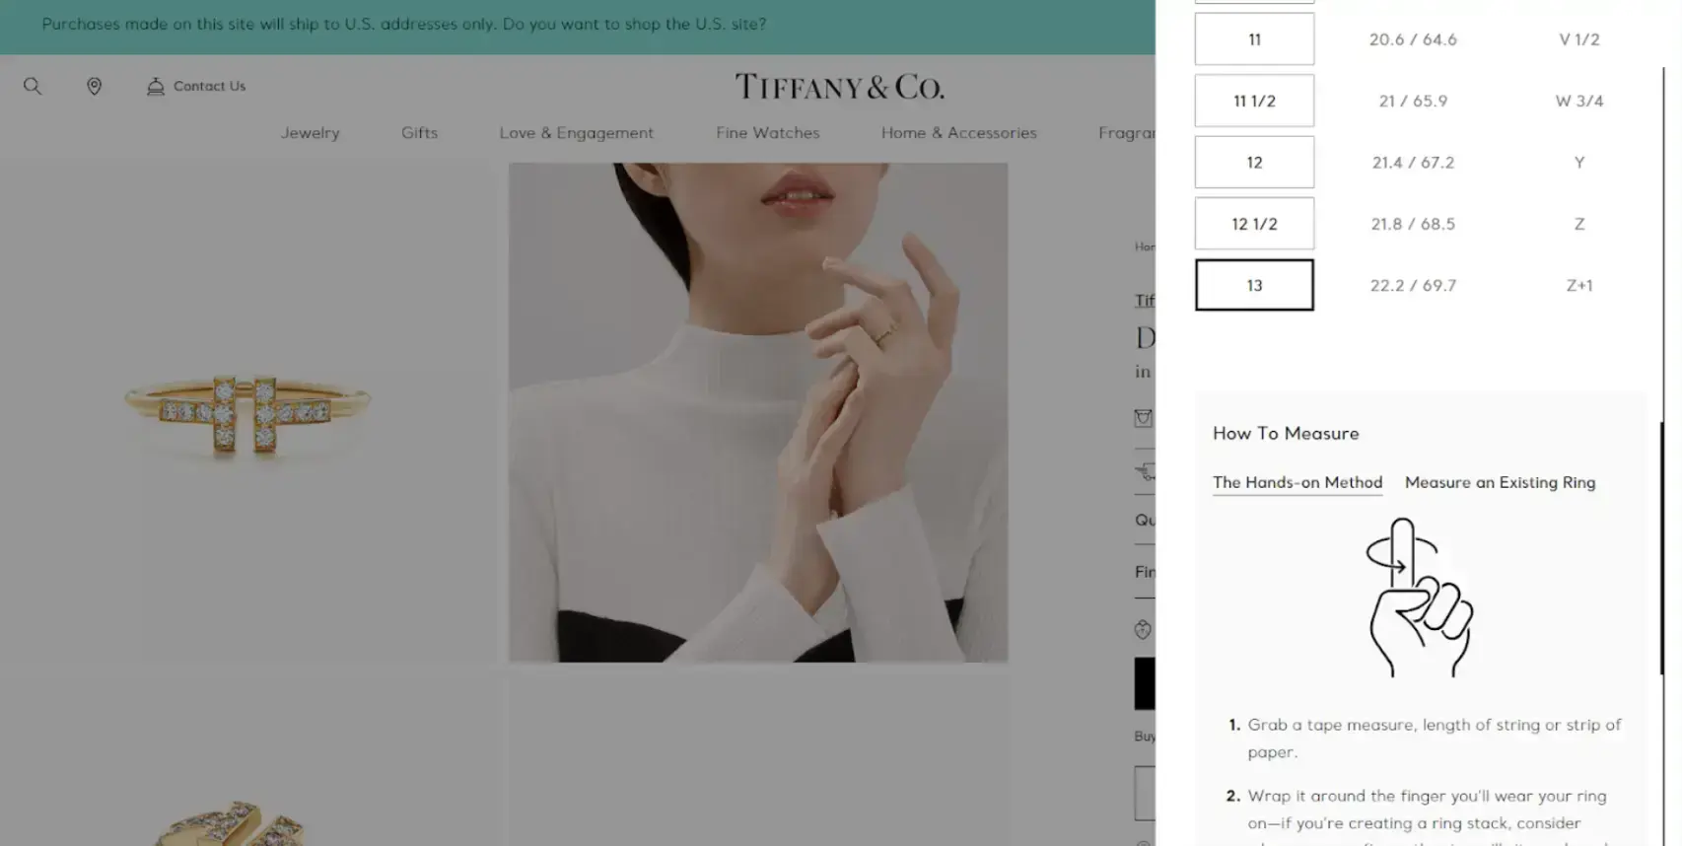Click the finger wrapping illustration
This screenshot has height=846, width=1682.
pos(1419,598)
